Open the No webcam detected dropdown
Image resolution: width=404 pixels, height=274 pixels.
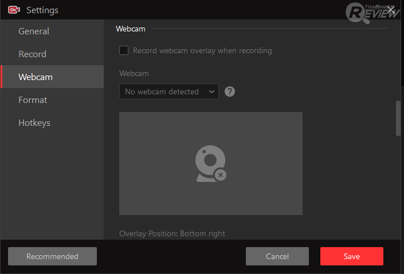click(168, 92)
